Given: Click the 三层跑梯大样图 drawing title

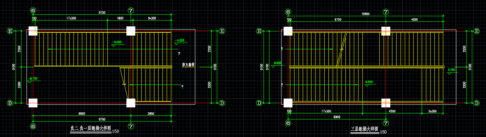Looking at the screenshot, I should 364,129.
